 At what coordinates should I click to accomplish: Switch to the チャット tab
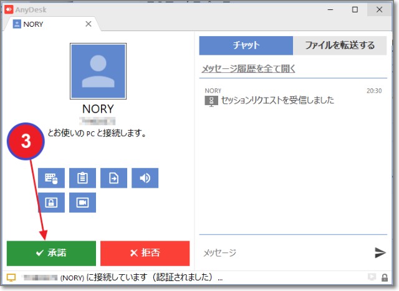click(246, 45)
